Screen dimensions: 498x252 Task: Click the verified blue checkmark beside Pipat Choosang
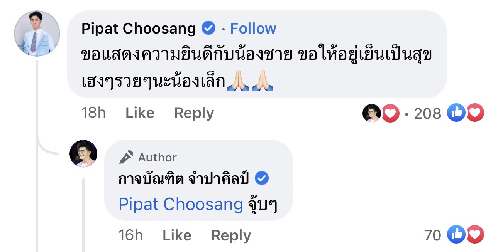(x=209, y=28)
